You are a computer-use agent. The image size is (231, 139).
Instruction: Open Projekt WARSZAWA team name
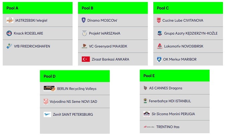(x=104, y=33)
